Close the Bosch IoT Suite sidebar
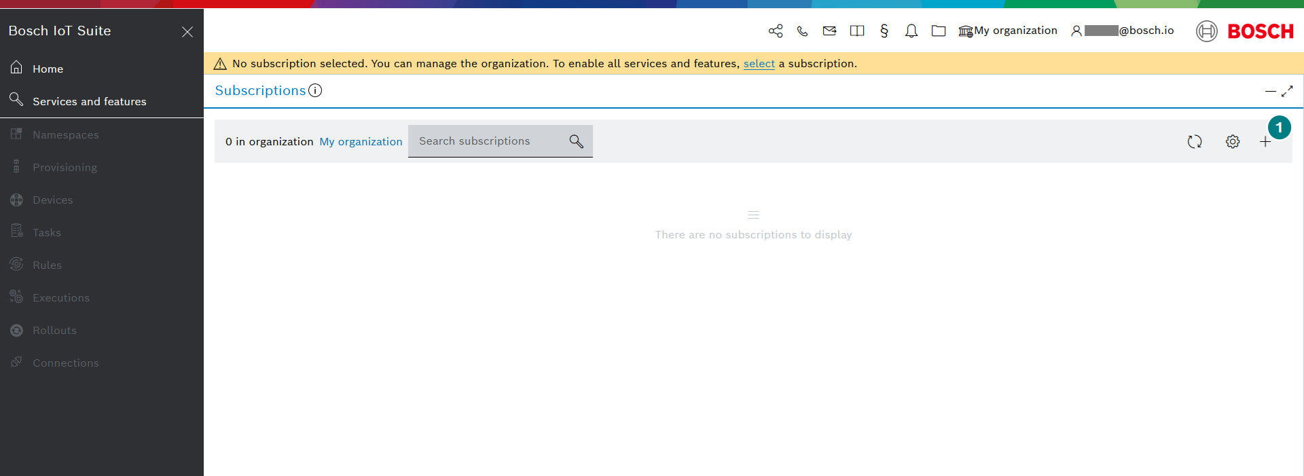The height and width of the screenshot is (476, 1304). (187, 32)
